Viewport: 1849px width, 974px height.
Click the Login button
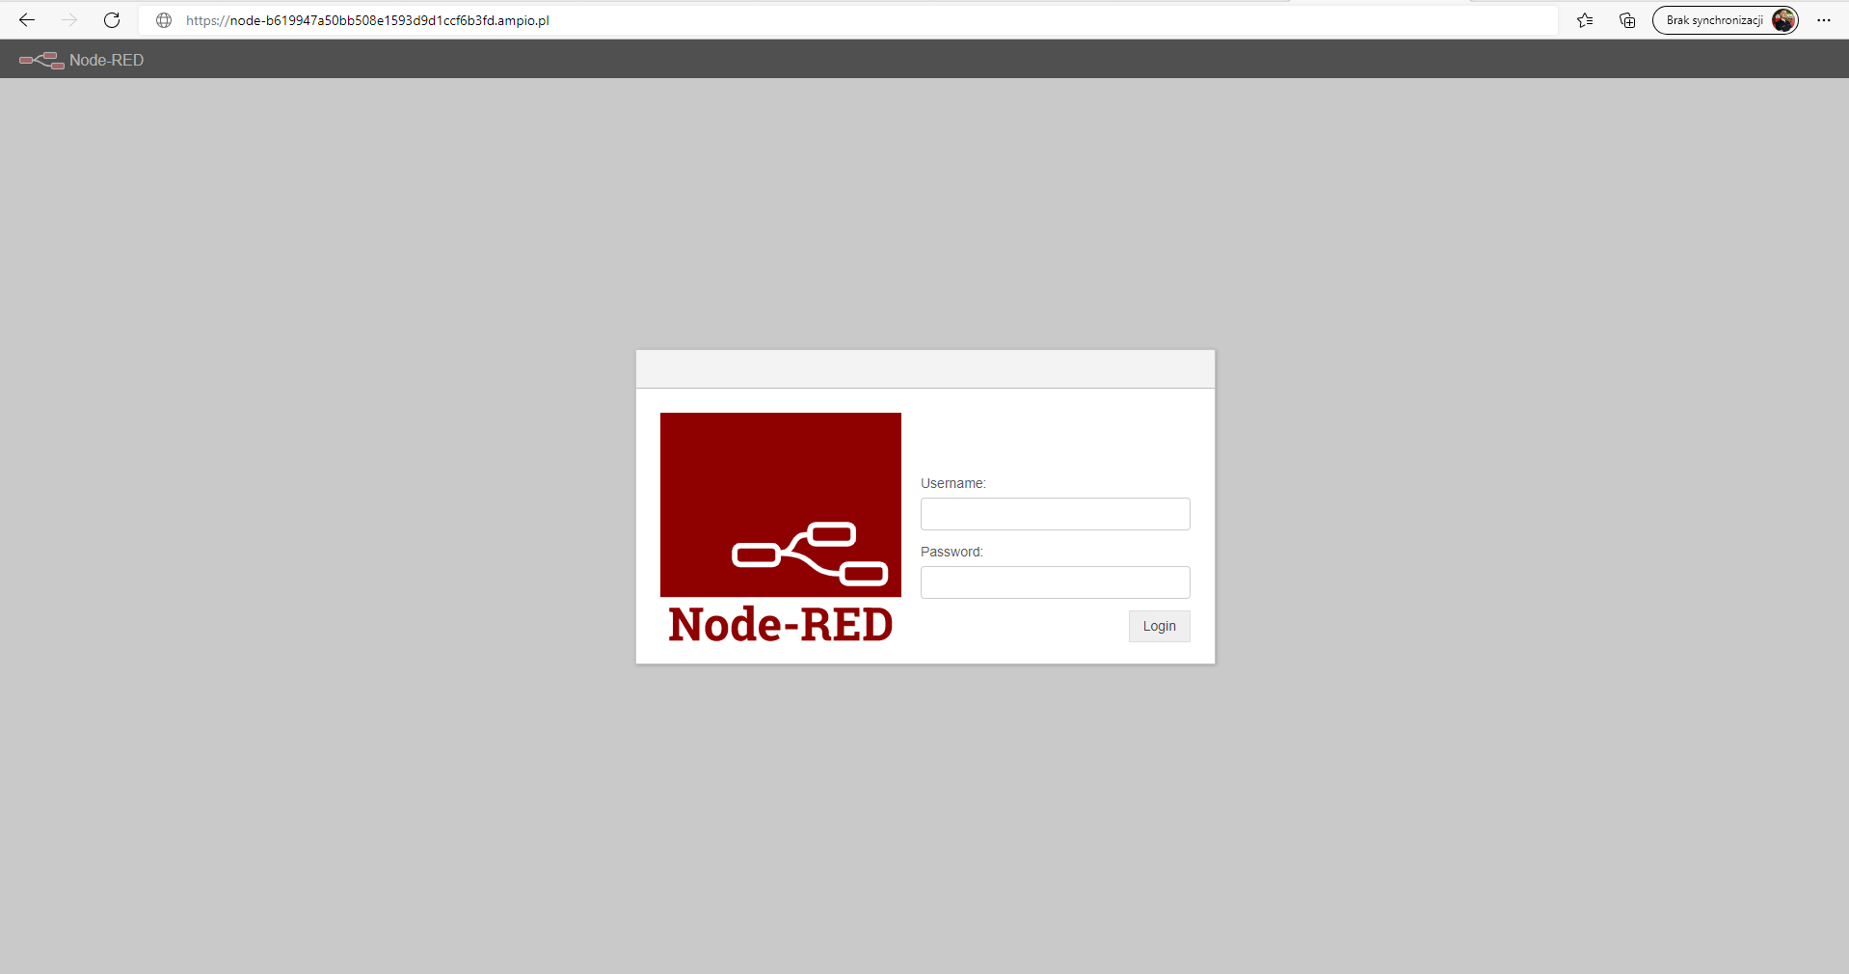[x=1160, y=626]
